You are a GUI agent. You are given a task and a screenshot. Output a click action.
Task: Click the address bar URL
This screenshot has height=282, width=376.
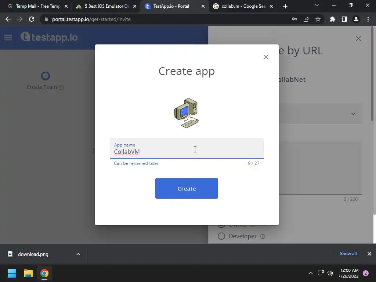pos(91,19)
